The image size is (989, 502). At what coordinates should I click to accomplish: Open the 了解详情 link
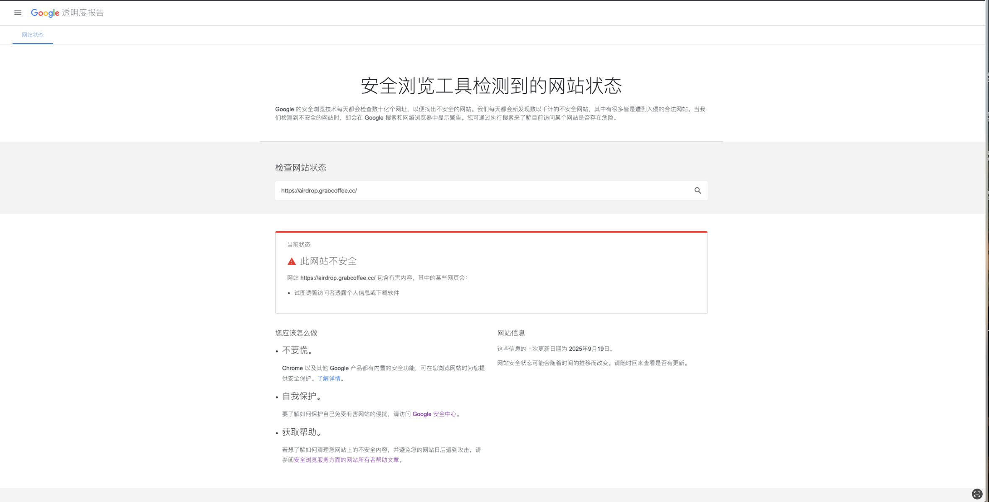click(x=329, y=379)
